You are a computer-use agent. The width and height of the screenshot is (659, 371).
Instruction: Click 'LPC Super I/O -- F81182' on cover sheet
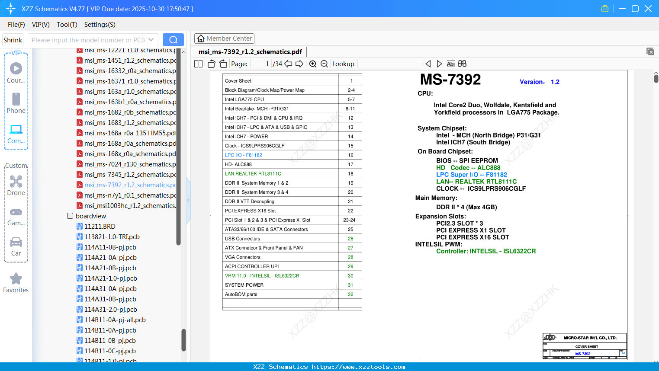coord(472,175)
